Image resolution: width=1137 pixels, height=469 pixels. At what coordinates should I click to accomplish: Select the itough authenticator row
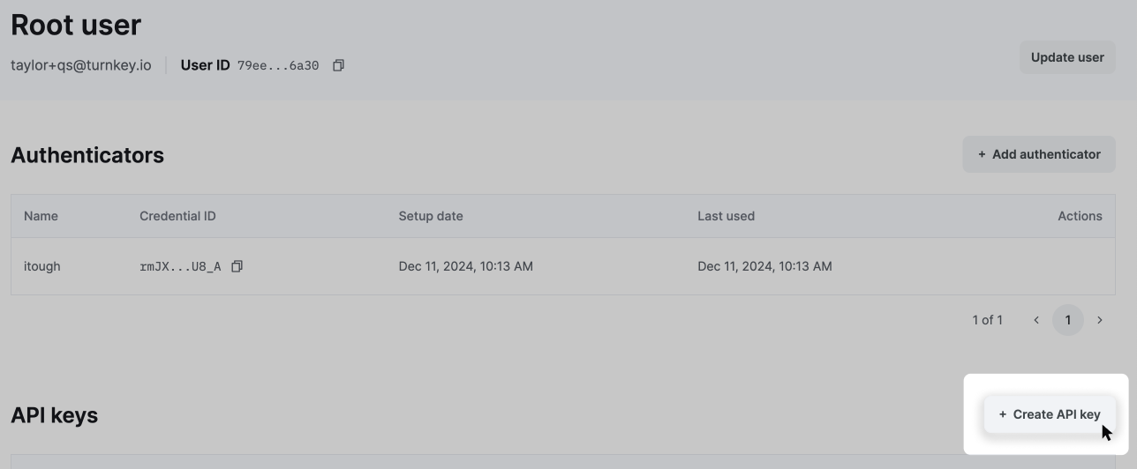coord(563,266)
